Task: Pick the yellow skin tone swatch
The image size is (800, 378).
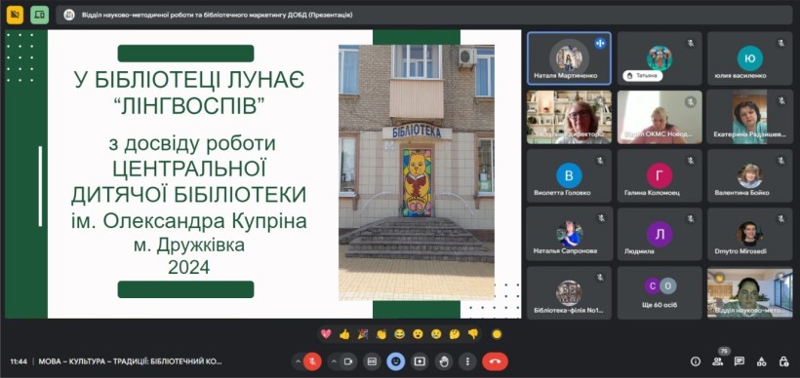Action: (x=497, y=334)
